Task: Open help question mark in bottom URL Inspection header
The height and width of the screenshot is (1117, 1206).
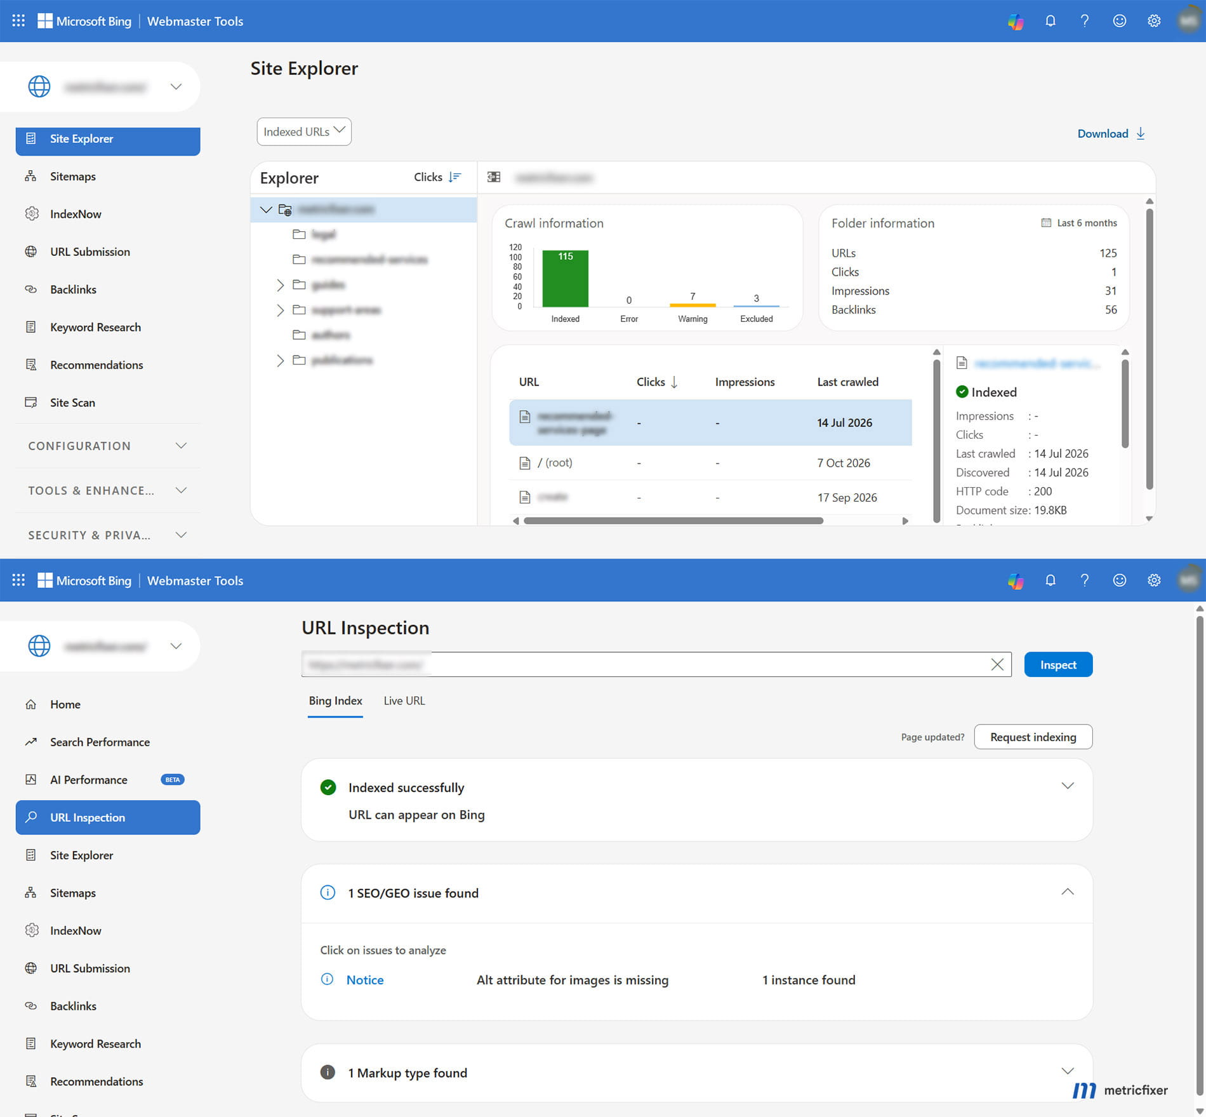Action: (x=1085, y=580)
